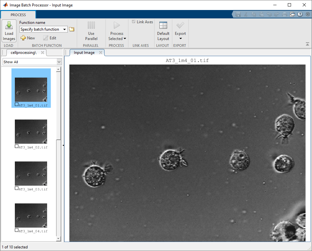The image size is (312, 251).
Task: Tick the checkbox beside AT3_1m4_03.tif
Action: point(17,188)
